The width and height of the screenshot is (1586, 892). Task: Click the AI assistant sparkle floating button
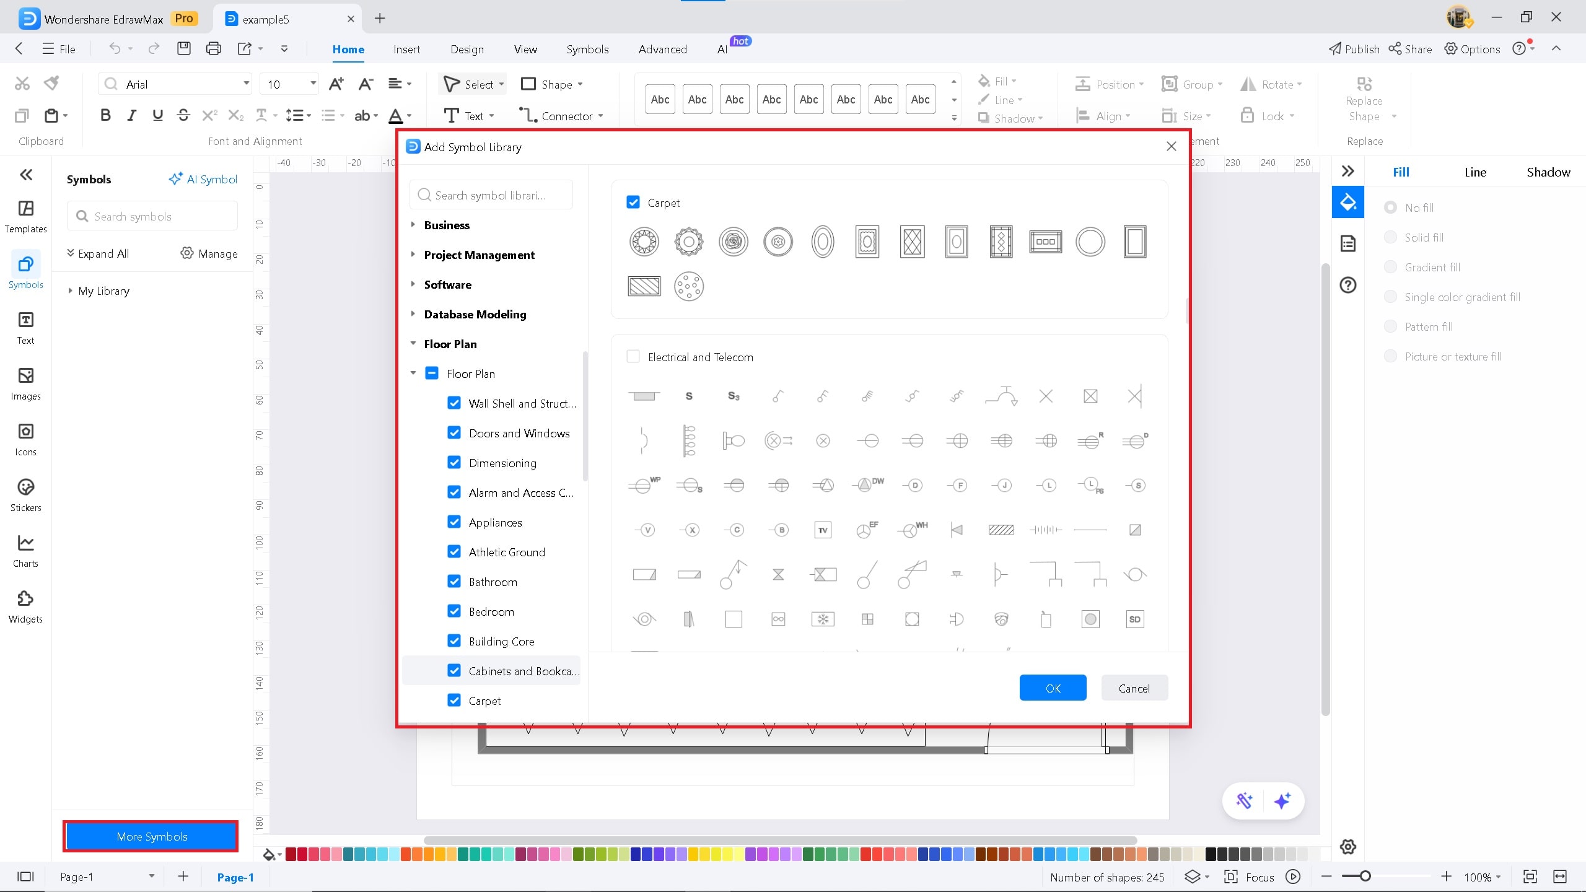[1282, 800]
